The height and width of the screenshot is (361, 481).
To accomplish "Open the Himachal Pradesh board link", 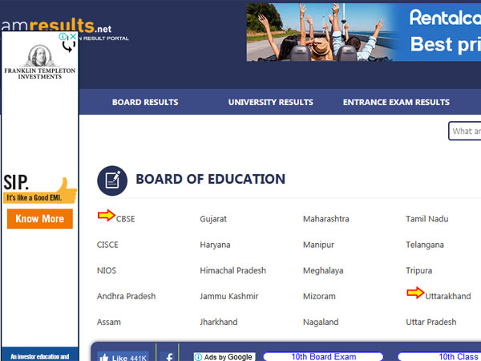I will (x=232, y=270).
